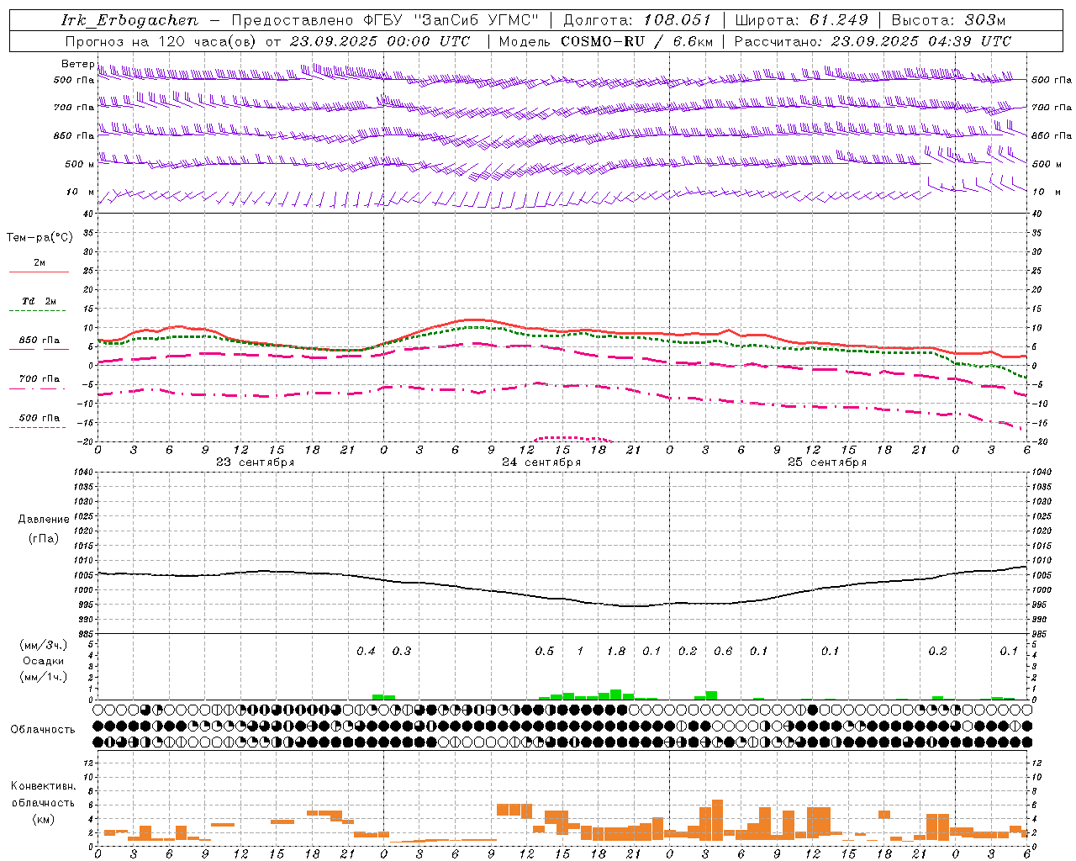Select the latitude value 61.249
This screenshot has height=861, width=1076.
(838, 20)
